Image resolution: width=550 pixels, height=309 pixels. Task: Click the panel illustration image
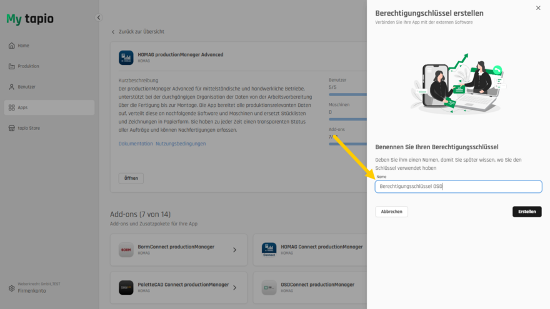(x=459, y=84)
